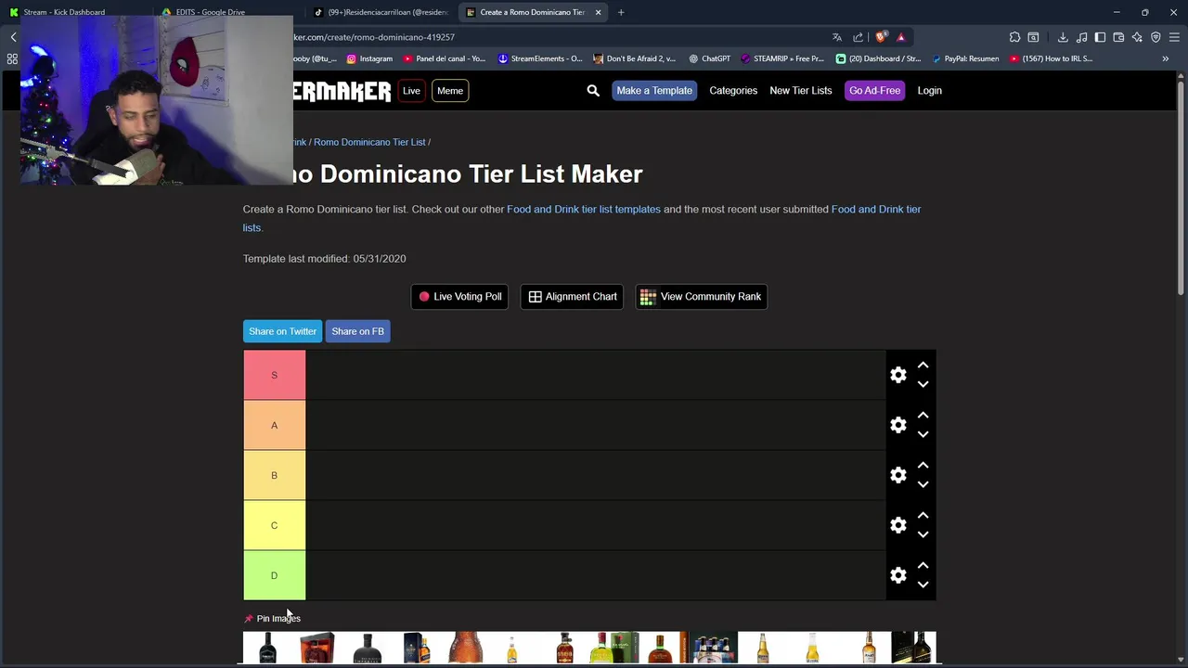Close the Create a Romo Dominicano tab

pos(598,12)
